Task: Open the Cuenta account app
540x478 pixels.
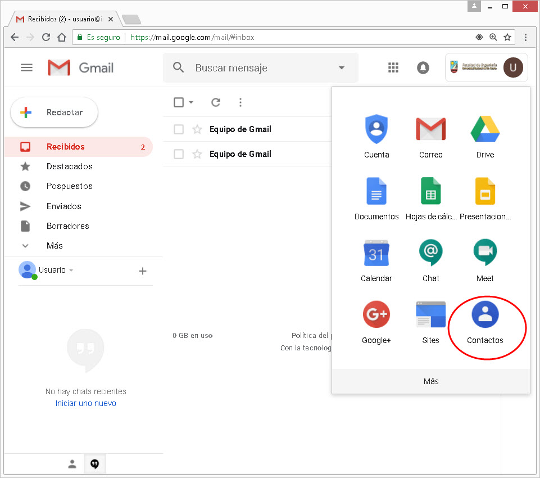Action: click(x=376, y=137)
